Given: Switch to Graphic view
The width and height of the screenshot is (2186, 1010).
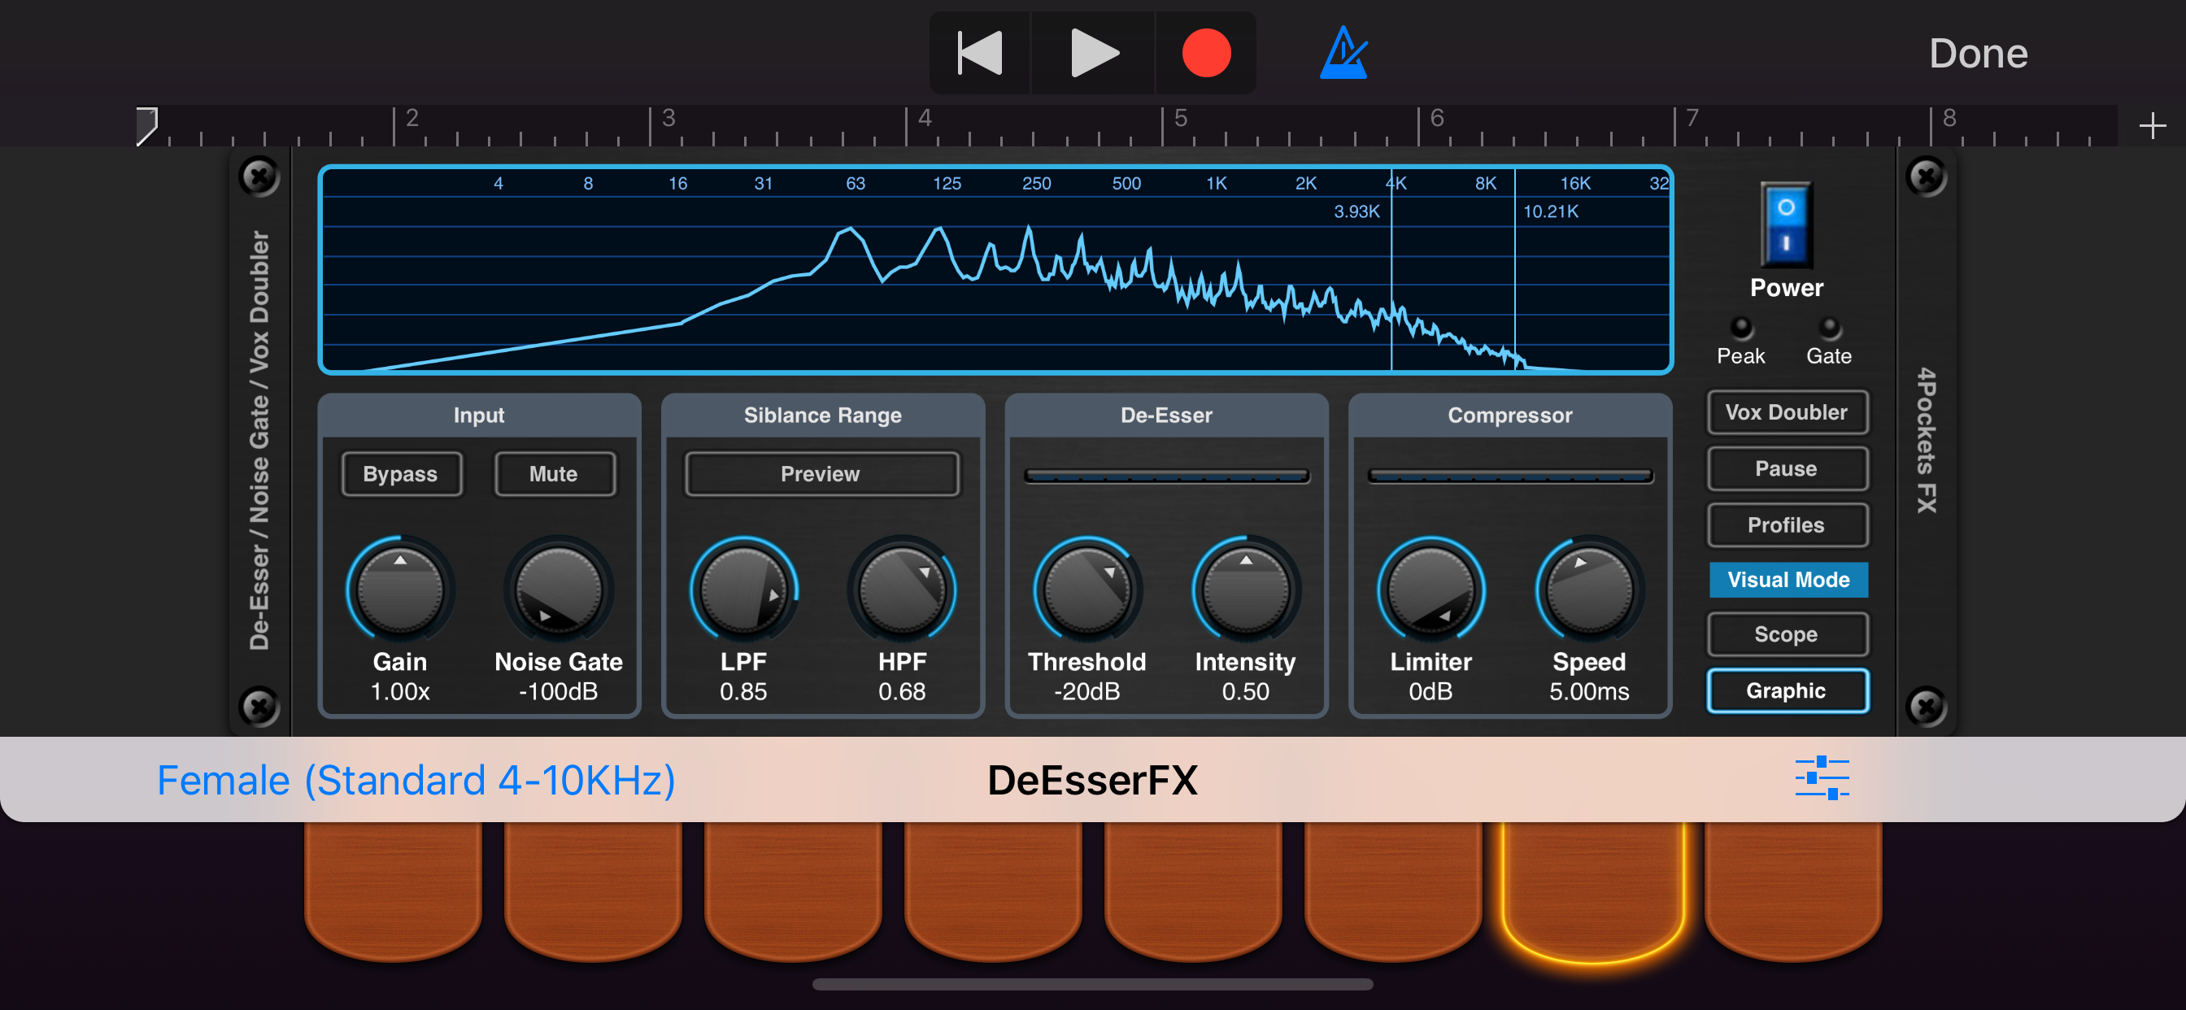Looking at the screenshot, I should [1787, 691].
